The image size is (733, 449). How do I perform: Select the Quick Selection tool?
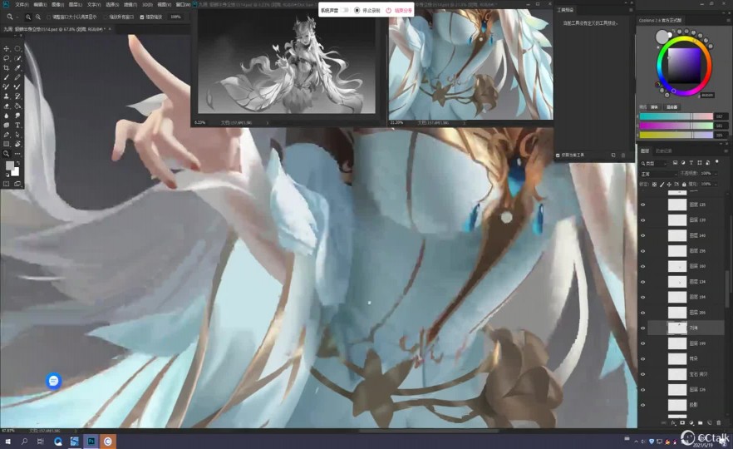tap(17, 58)
